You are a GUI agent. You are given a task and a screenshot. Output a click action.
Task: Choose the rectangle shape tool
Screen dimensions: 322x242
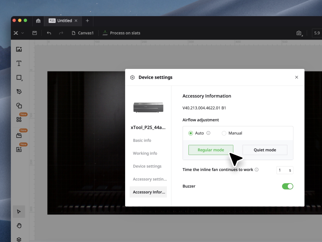(x=19, y=77)
